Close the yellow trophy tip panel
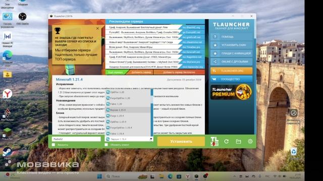 [x=97, y=29]
